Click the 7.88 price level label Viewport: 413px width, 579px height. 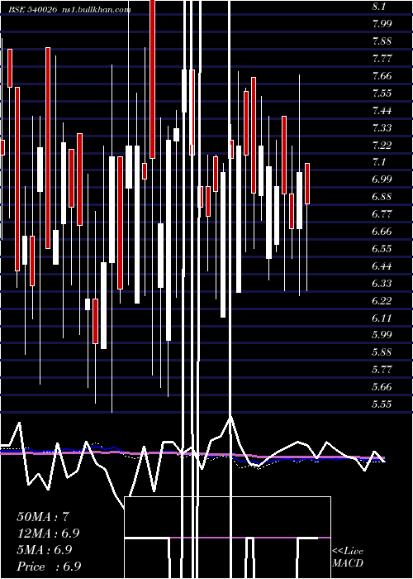[382, 41]
